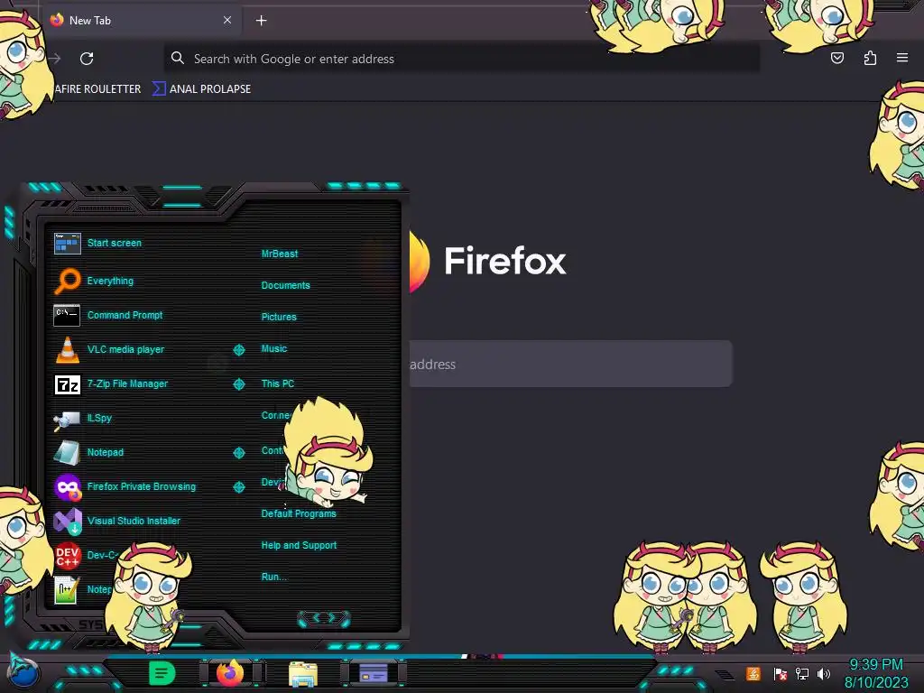
Task: Switch to Firefox in the taskbar
Action: (x=230, y=673)
